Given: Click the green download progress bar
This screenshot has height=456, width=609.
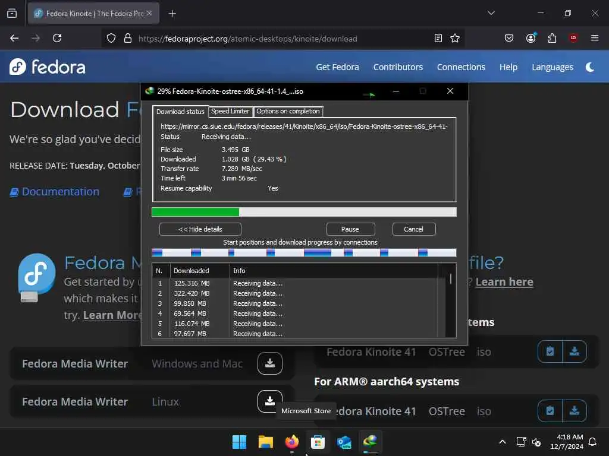Looking at the screenshot, I should click(x=304, y=212).
